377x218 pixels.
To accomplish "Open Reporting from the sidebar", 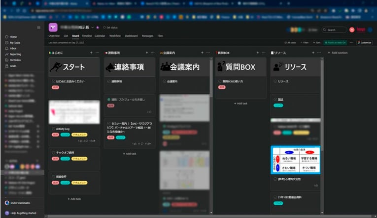I will point(15,54).
